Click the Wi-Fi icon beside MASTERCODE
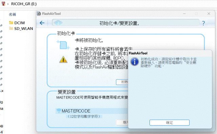This screenshot has height=134, width=217. (x=59, y=111)
